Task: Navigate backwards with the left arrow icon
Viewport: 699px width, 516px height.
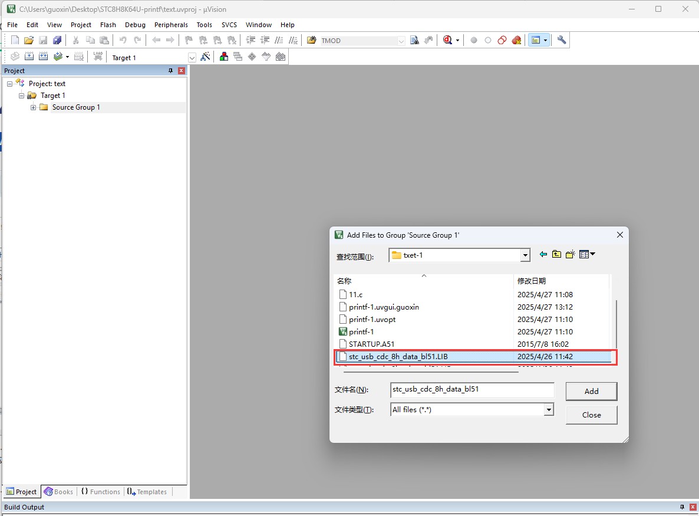Action: [x=156, y=40]
